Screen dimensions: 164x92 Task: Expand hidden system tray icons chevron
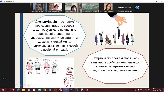click(x=133, y=90)
